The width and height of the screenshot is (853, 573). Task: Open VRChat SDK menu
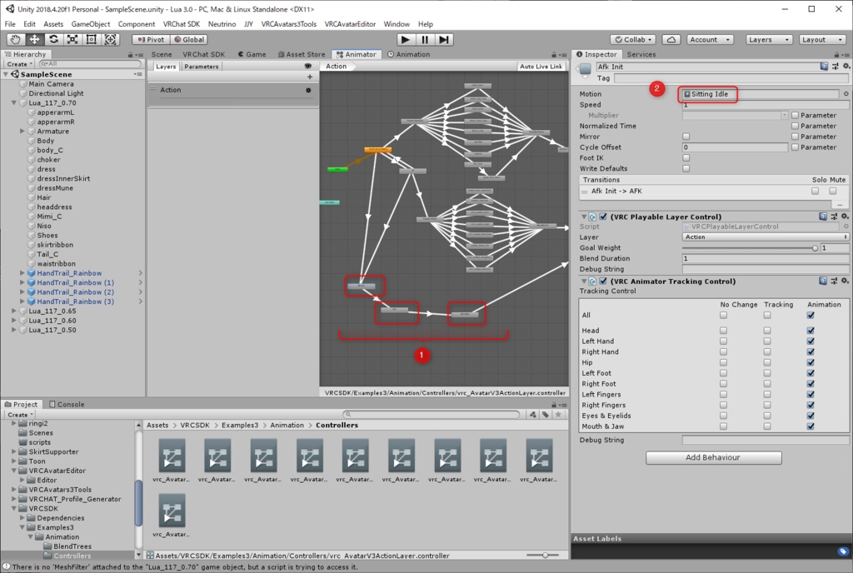pyautogui.click(x=181, y=24)
